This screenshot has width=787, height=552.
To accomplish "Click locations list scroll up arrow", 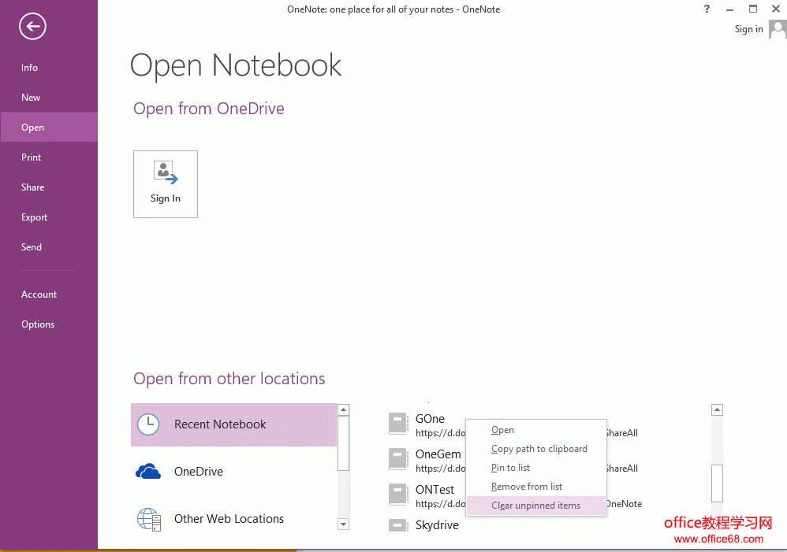I will point(343,409).
